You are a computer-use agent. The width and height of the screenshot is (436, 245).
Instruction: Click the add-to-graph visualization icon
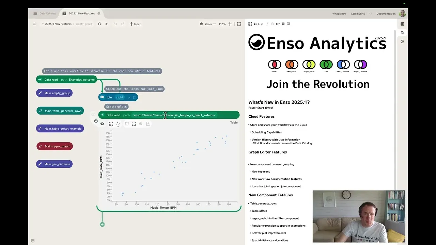[x=148, y=124]
